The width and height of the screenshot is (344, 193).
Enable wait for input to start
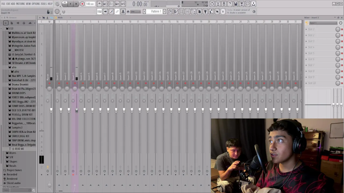(105, 4)
